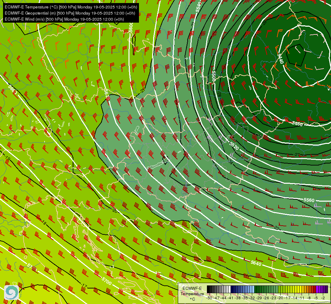Pick the darkest navy legend swatch at -41
The width and height of the screenshot is (331, 304).
[x=232, y=289]
